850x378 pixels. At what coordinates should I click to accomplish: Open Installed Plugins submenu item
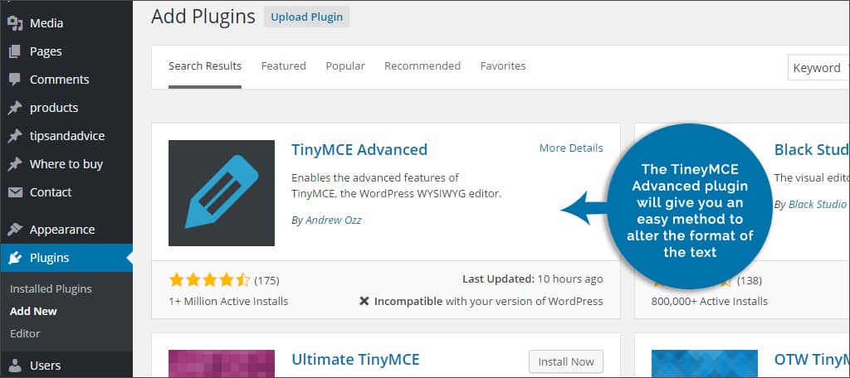click(51, 289)
